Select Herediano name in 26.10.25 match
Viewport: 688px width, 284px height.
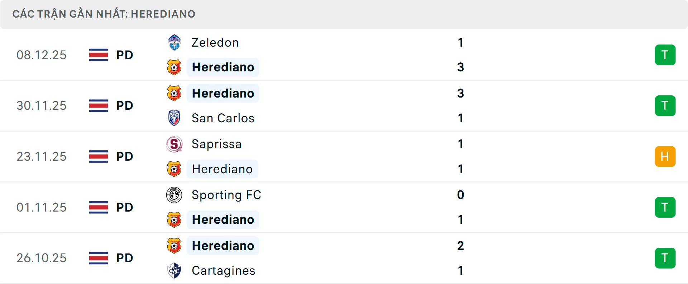click(x=223, y=246)
